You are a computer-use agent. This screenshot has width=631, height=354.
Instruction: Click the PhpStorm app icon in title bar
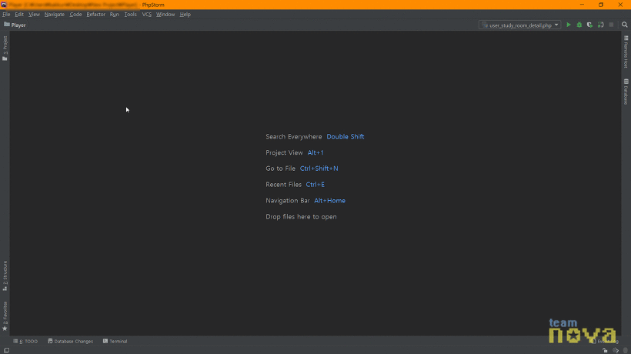[4, 5]
